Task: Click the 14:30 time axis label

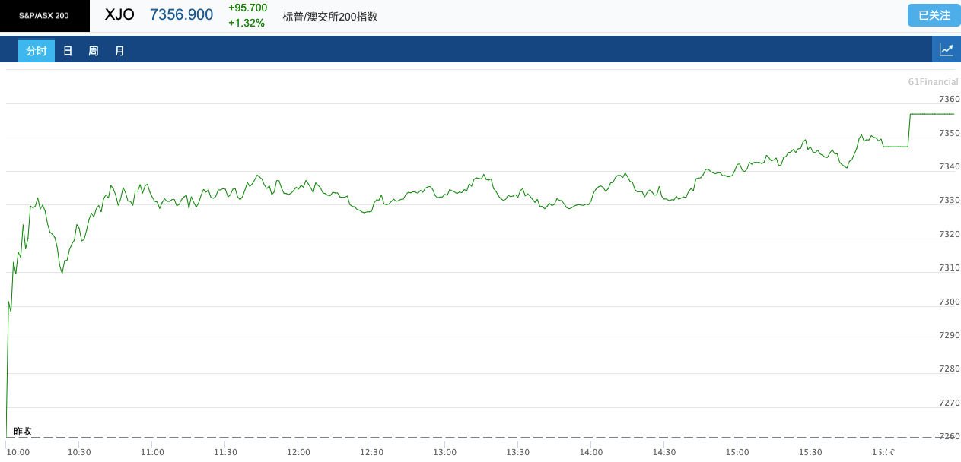Action: 663,452
